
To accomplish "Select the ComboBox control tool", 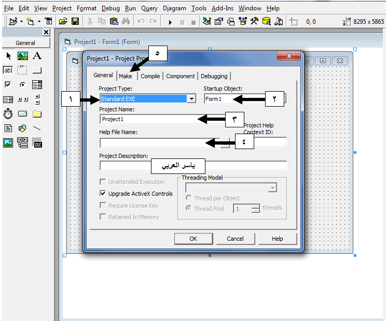I will 37,85.
